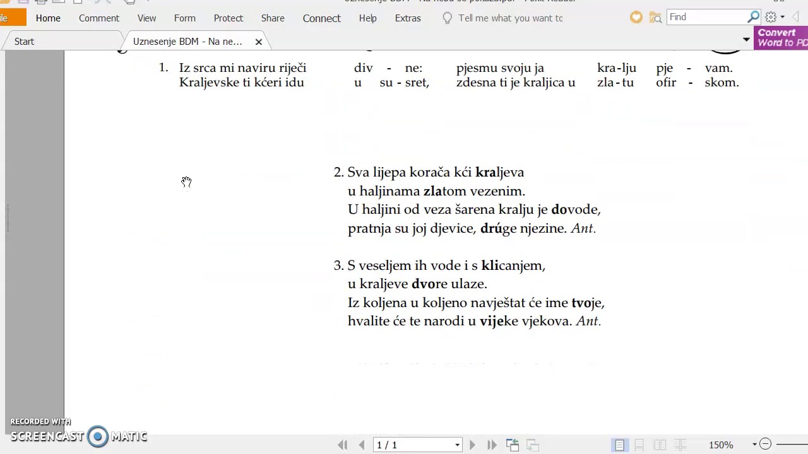Go to the previous page arrow

362,445
